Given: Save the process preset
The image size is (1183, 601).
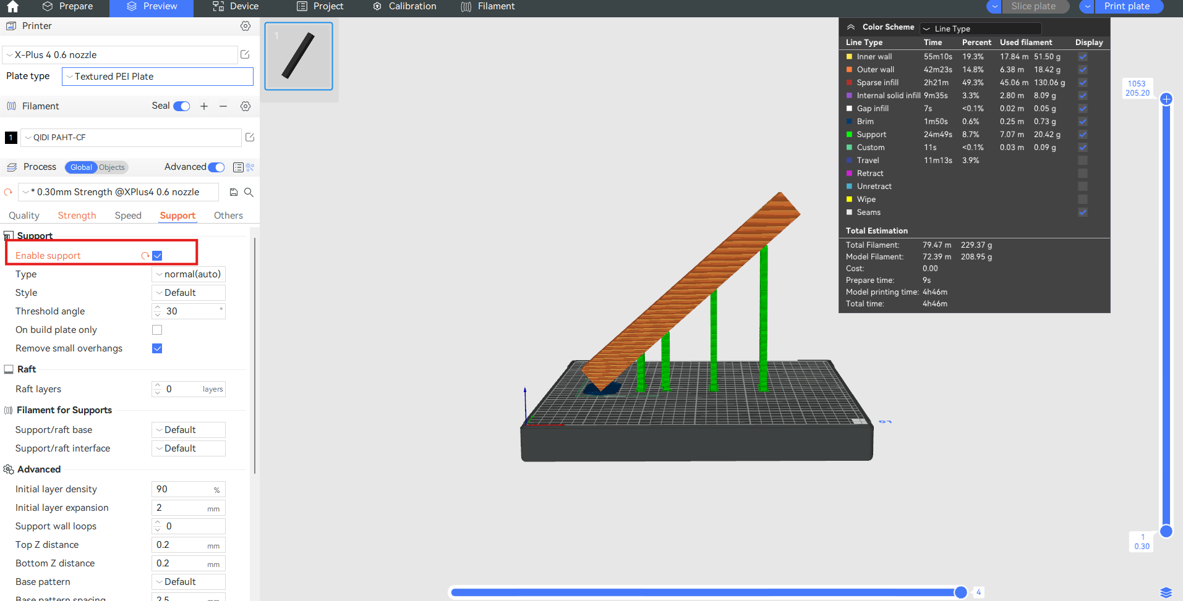Looking at the screenshot, I should (234, 192).
